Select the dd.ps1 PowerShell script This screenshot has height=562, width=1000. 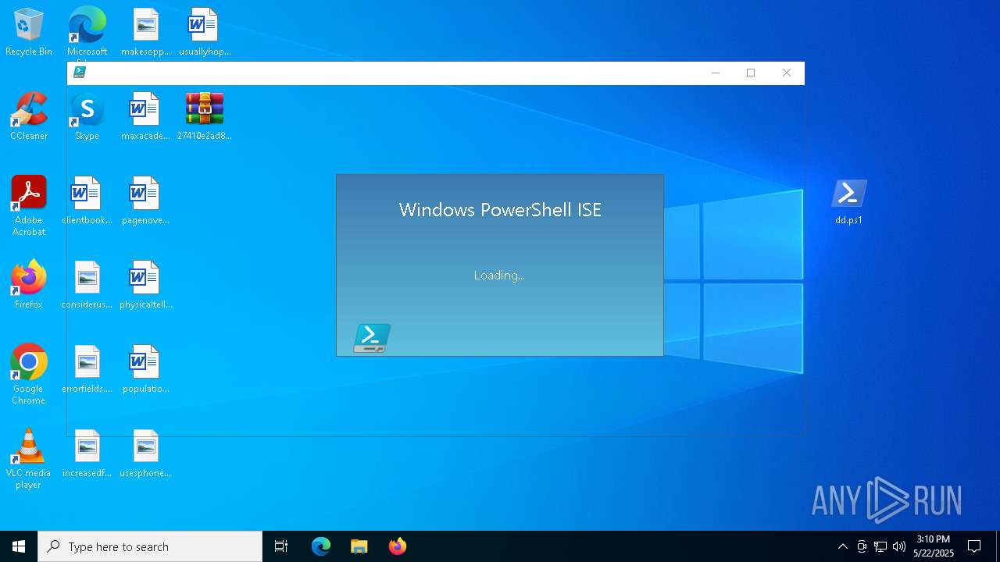coord(848,201)
